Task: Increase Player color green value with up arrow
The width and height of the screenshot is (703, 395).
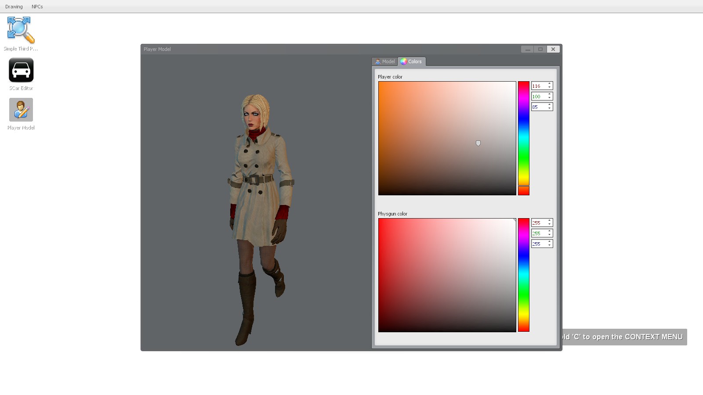Action: pyautogui.click(x=549, y=94)
